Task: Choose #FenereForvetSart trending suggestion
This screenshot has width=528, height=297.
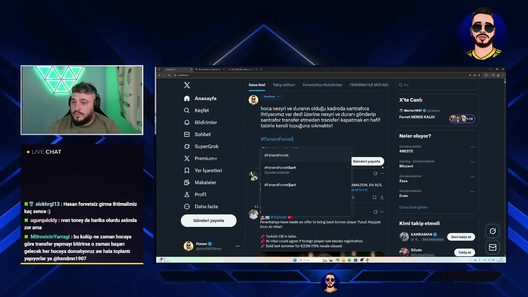Action: tap(306, 170)
